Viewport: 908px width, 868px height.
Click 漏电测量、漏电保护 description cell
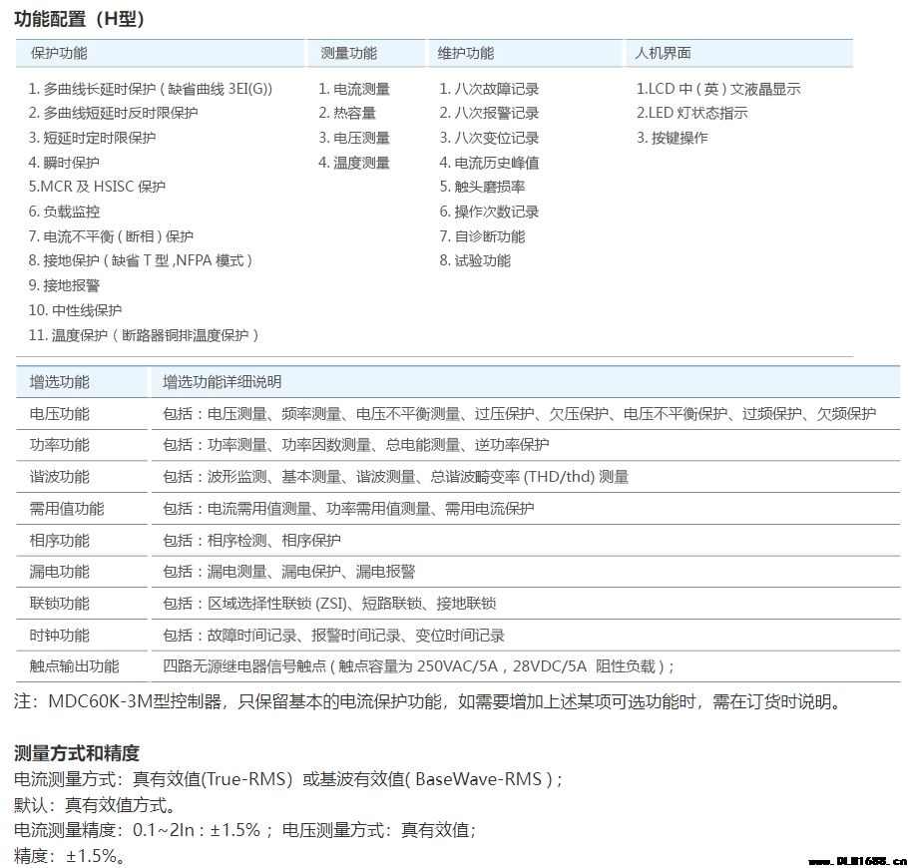click(x=289, y=572)
